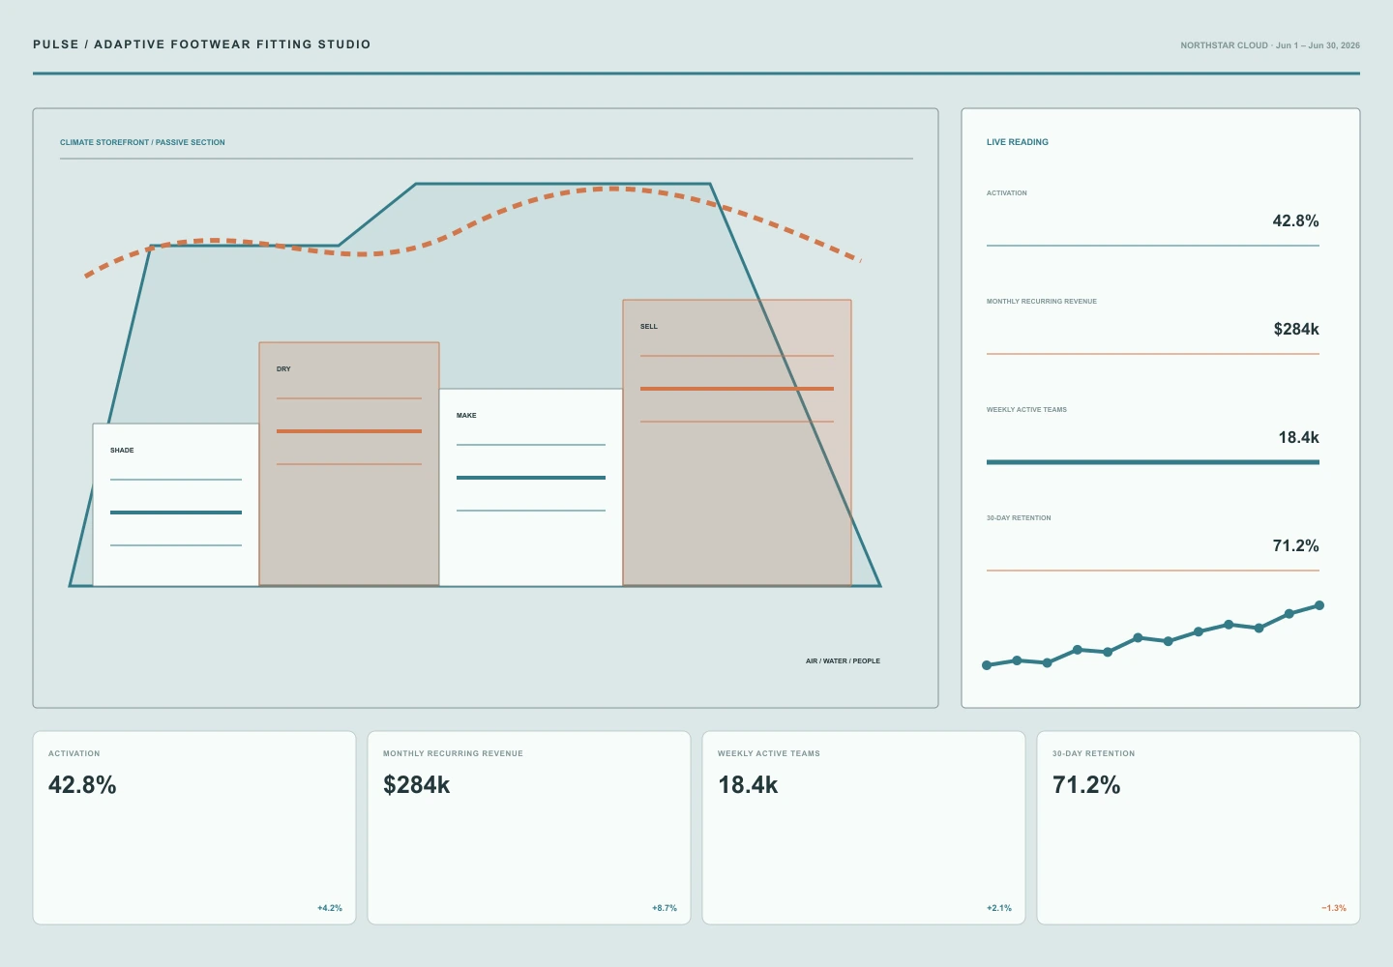1393x967 pixels.
Task: Select the Live Reading panel title
Action: (x=1018, y=142)
